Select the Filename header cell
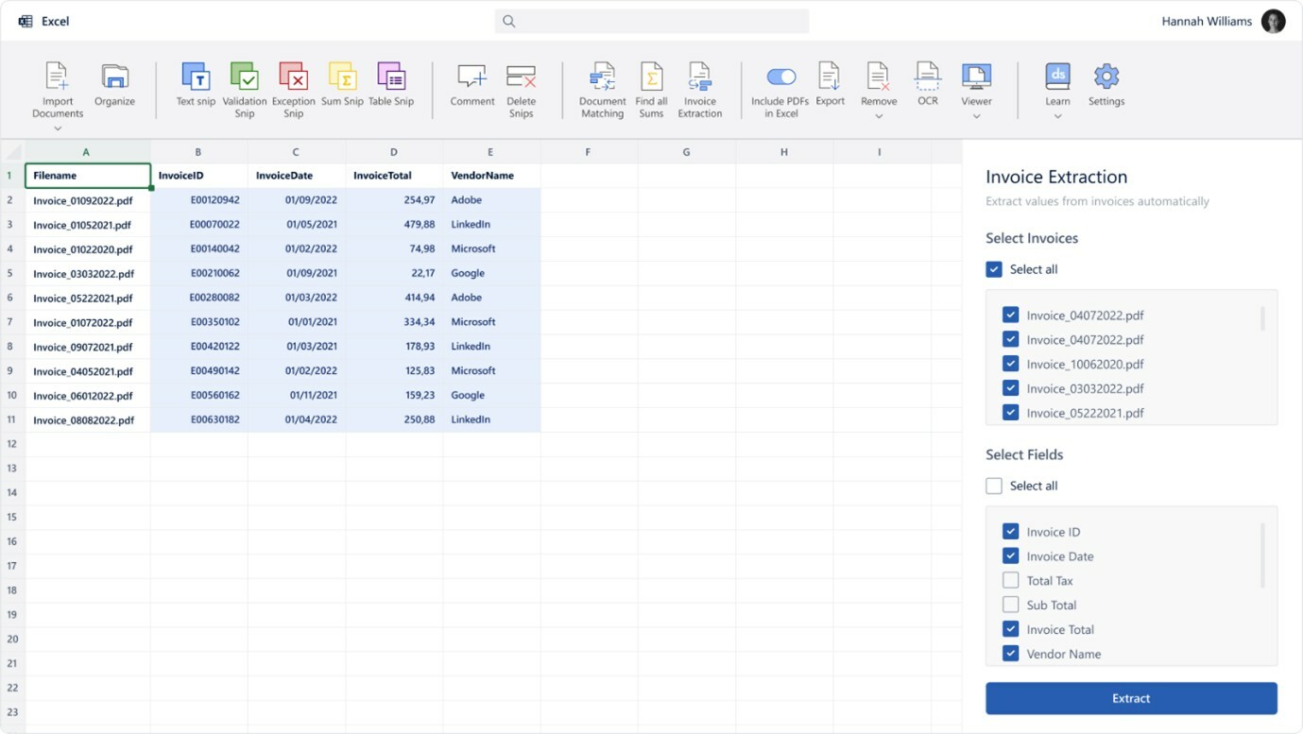Viewport: 1303px width, 734px height. tap(88, 176)
